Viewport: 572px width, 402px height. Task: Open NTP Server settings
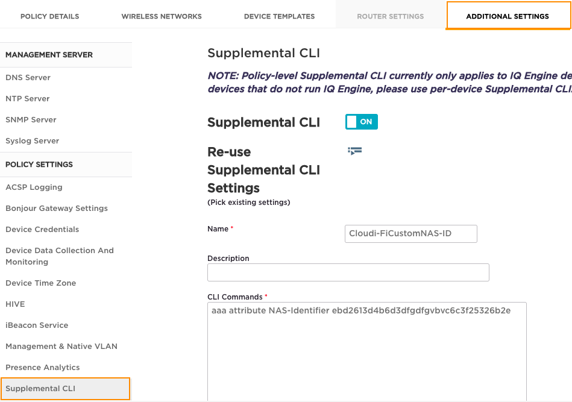click(28, 98)
